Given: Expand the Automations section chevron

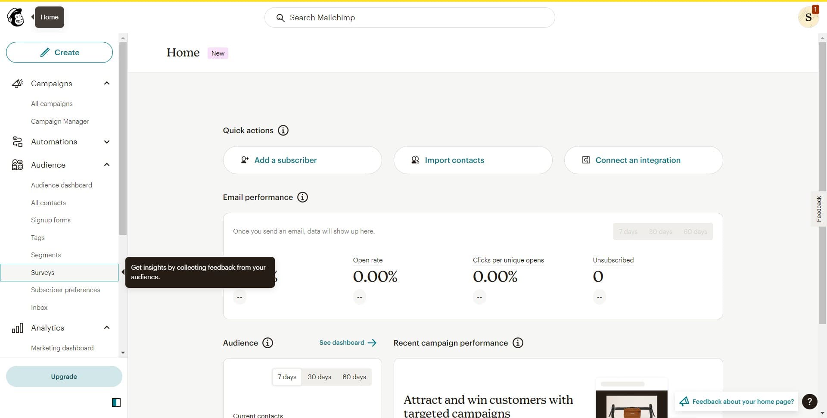Looking at the screenshot, I should tap(106, 142).
